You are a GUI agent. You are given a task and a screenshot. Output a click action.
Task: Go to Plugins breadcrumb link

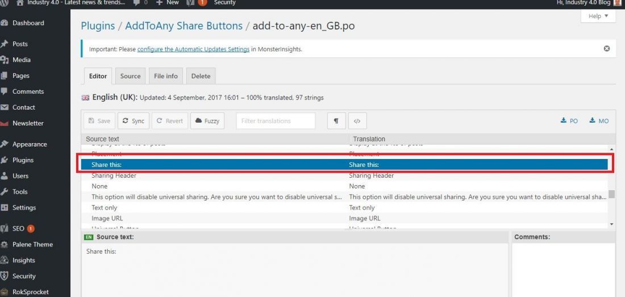[x=98, y=26]
